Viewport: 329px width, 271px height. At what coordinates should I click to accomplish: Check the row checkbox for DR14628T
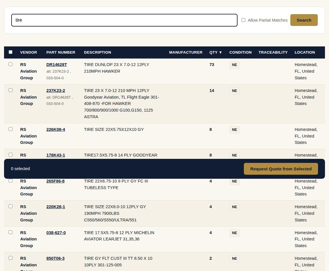(10, 64)
